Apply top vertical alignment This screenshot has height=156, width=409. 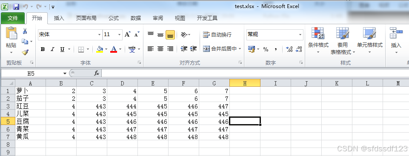(151, 34)
